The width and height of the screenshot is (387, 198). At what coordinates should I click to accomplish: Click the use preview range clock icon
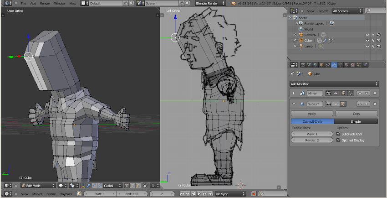[x=79, y=194]
